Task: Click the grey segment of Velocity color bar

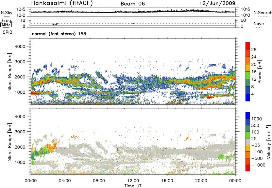Action: point(248,142)
